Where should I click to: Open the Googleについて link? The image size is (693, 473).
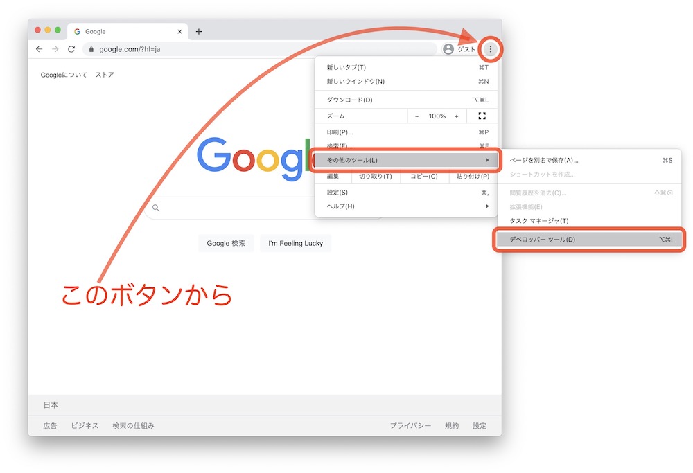tap(64, 75)
